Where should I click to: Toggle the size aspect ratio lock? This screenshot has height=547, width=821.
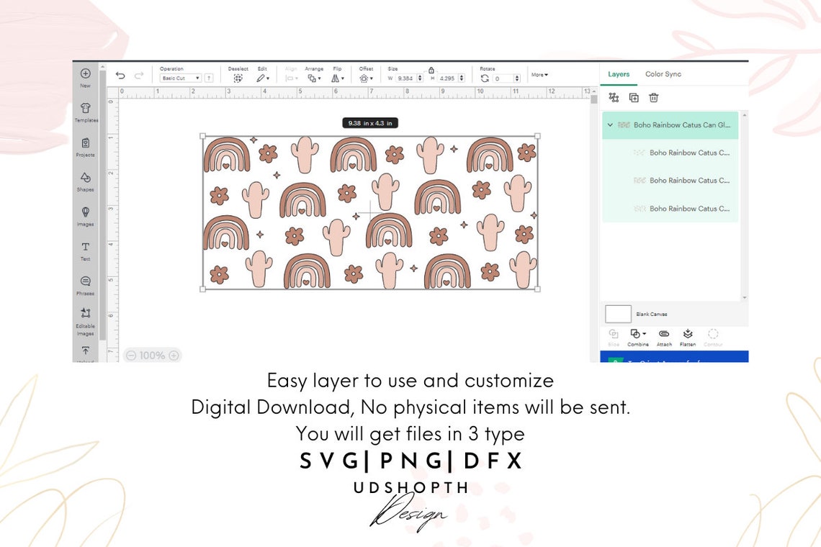(431, 70)
